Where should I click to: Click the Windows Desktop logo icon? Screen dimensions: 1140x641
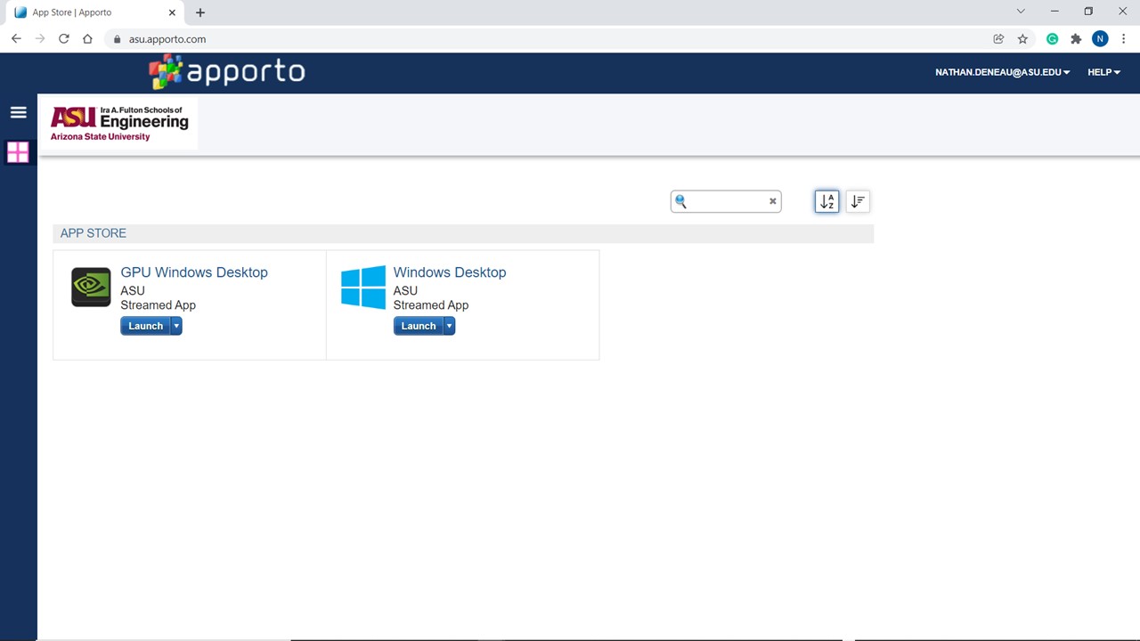(363, 287)
